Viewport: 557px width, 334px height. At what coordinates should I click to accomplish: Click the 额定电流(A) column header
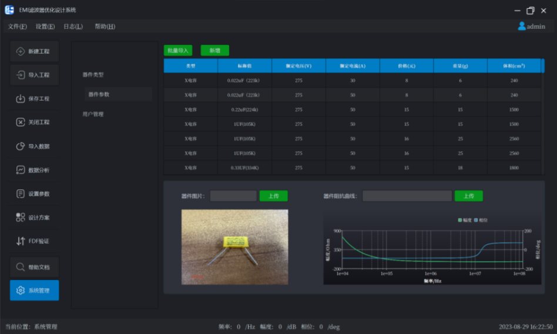pyautogui.click(x=353, y=66)
